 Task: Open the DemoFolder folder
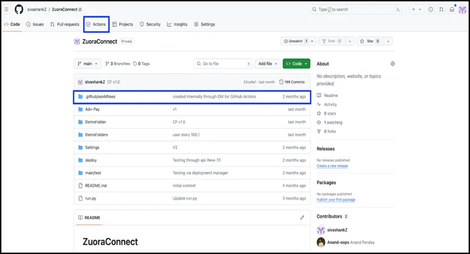click(x=95, y=122)
